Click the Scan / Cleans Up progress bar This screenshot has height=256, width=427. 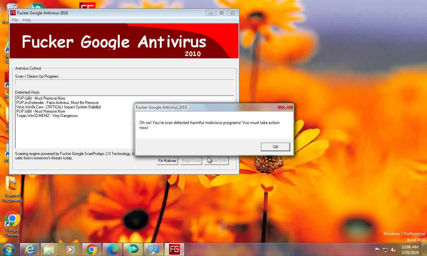click(x=124, y=82)
